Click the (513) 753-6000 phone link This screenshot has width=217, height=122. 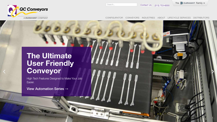click(x=162, y=5)
